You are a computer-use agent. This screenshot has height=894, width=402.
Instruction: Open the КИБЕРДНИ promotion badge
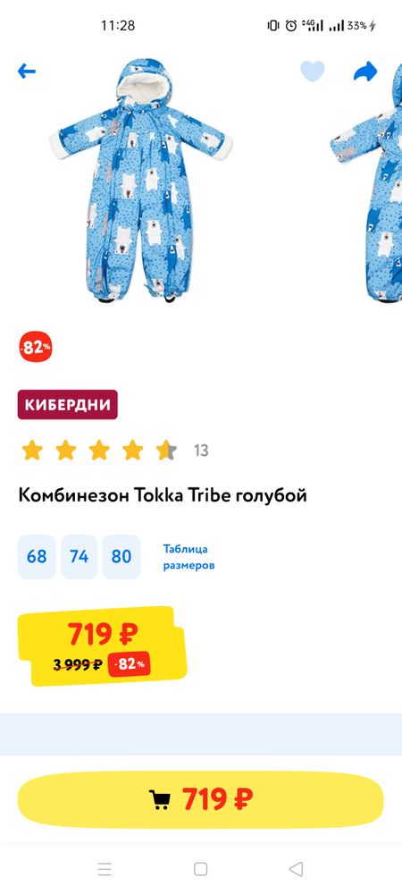point(67,404)
